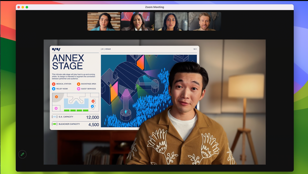Click the blue droplet marker on the floor plan
The image size is (308, 174).
pos(92,106)
